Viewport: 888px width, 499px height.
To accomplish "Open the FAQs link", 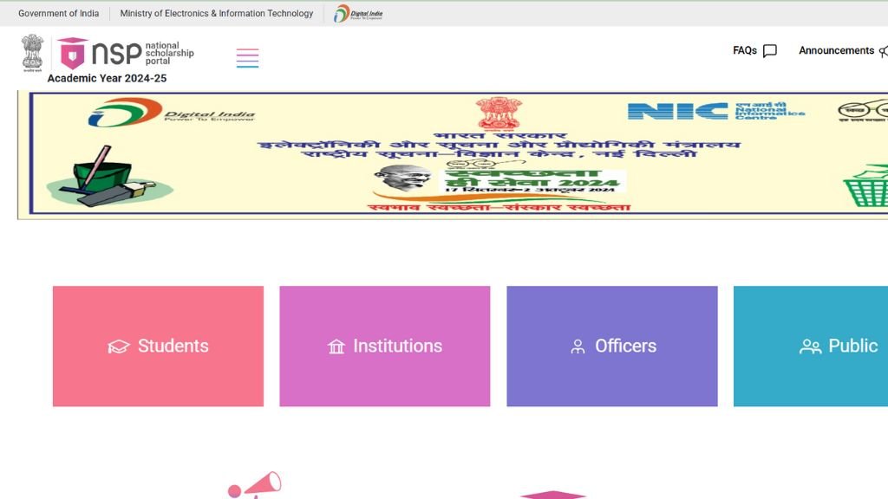I will coord(754,51).
